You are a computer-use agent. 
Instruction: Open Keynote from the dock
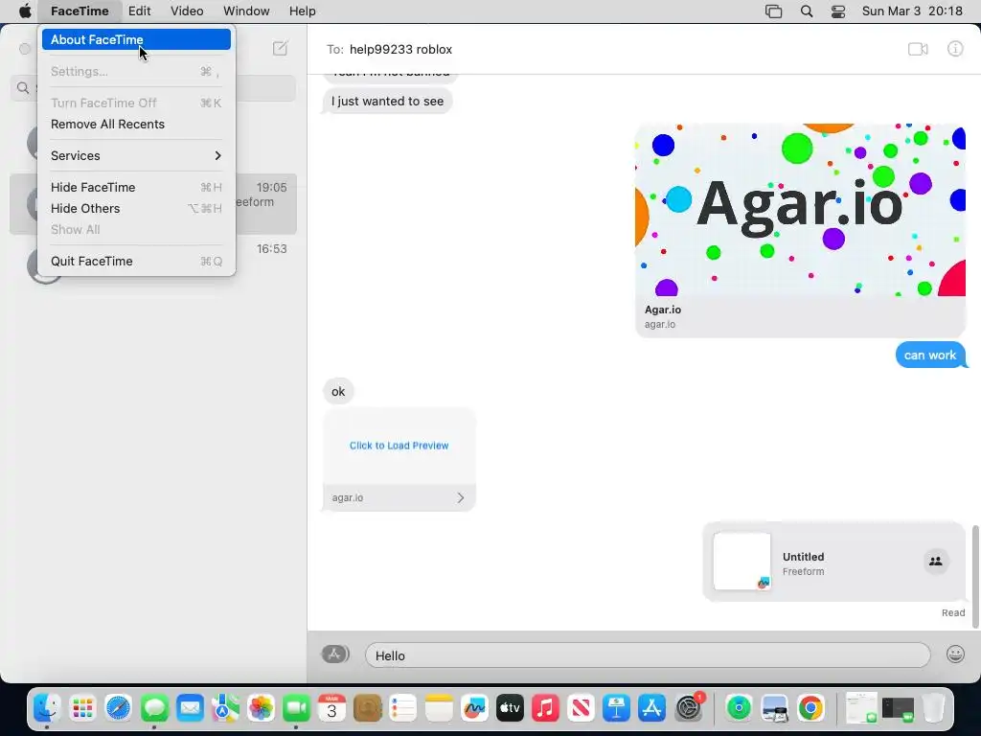(x=616, y=708)
